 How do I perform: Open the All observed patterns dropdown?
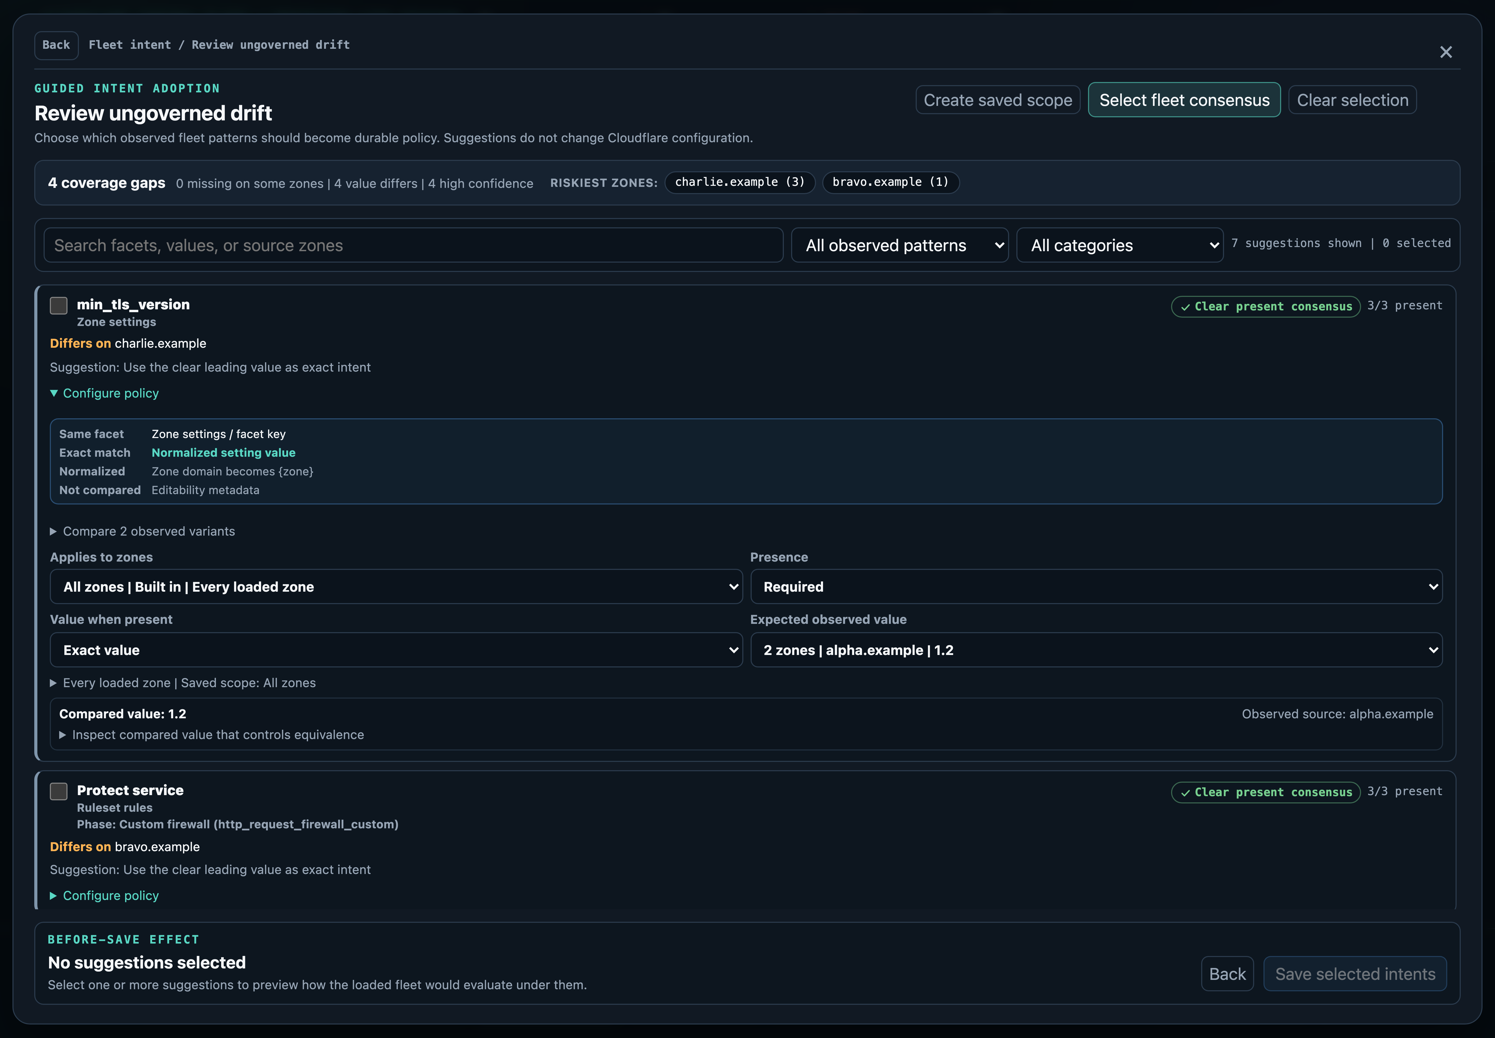(900, 245)
